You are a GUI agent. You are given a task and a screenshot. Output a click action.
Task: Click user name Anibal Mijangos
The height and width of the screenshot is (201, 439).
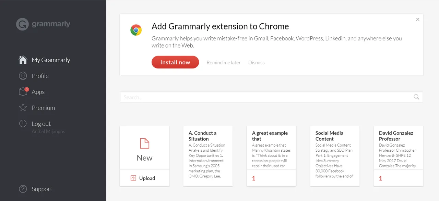click(48, 131)
